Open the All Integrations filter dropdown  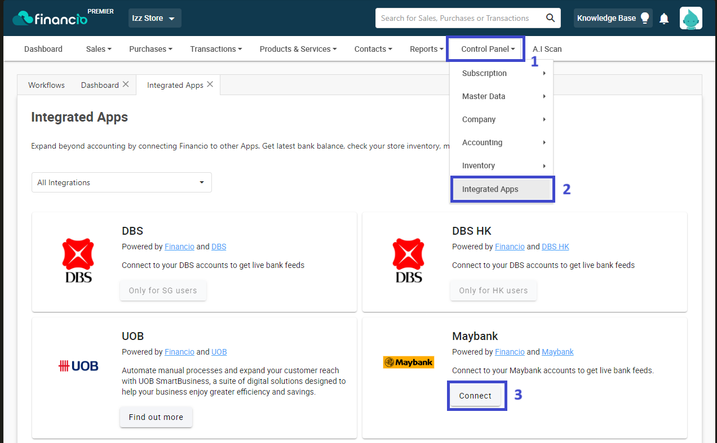click(x=122, y=182)
